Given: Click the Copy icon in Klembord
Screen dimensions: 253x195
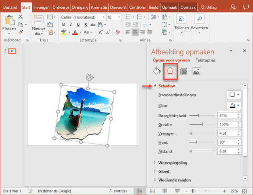Looking at the screenshot, I should pos(20,24).
